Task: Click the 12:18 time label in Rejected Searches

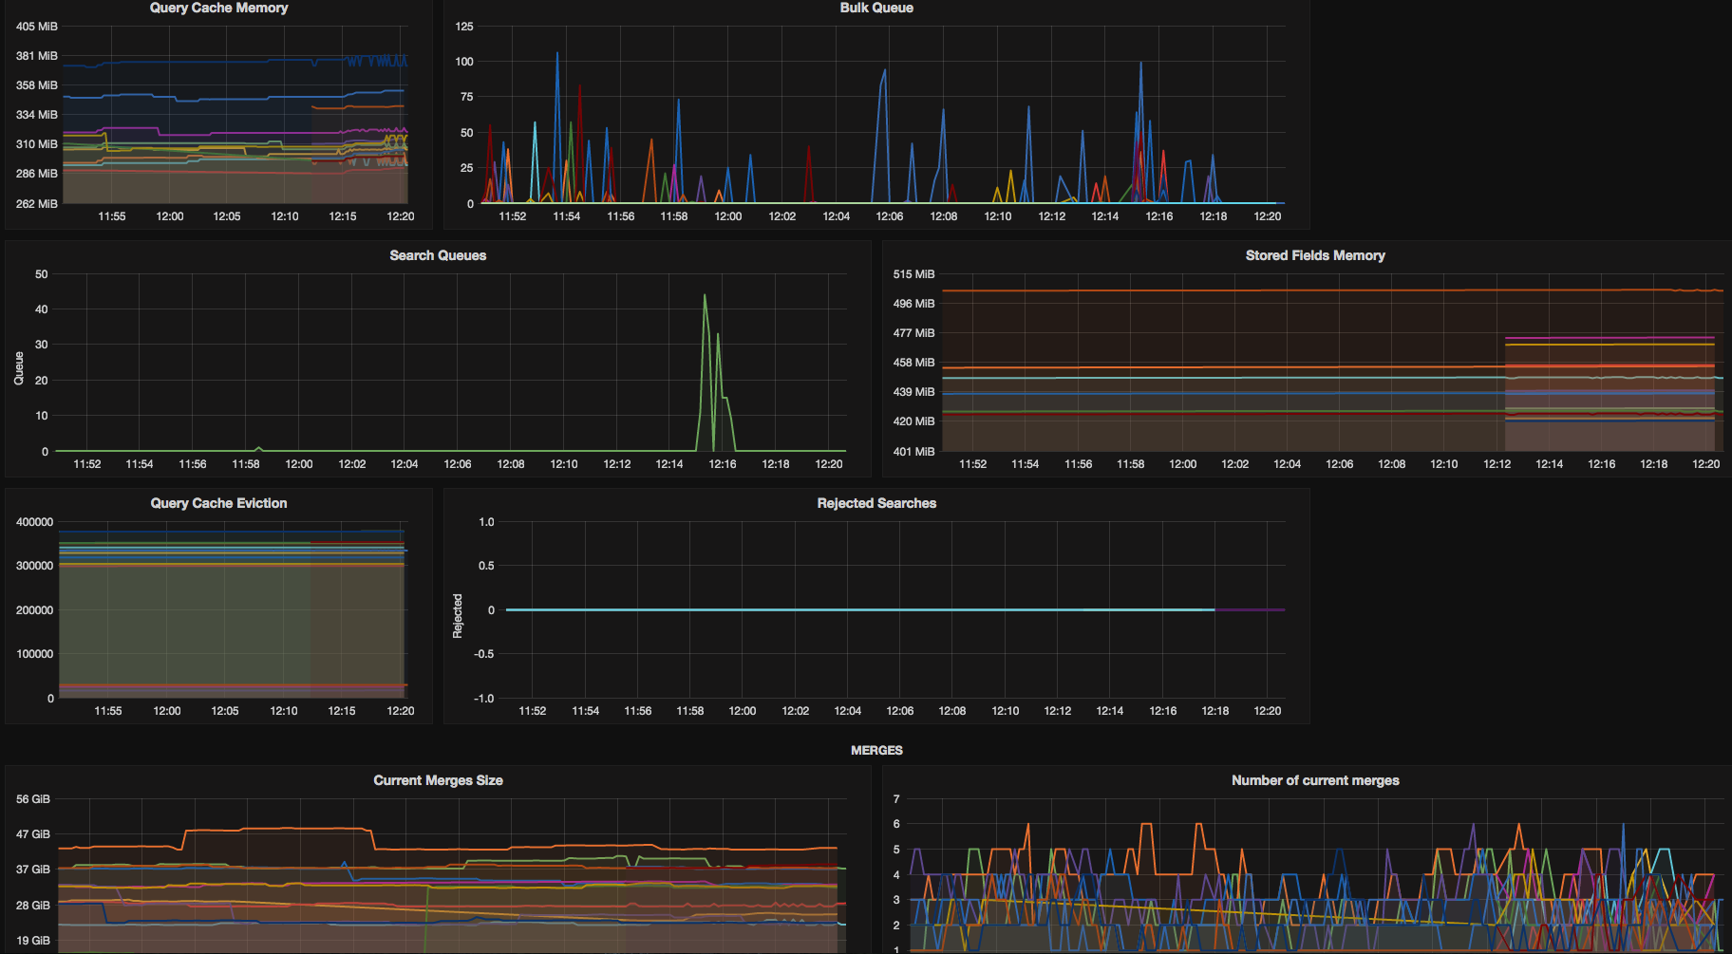Action: [1215, 711]
